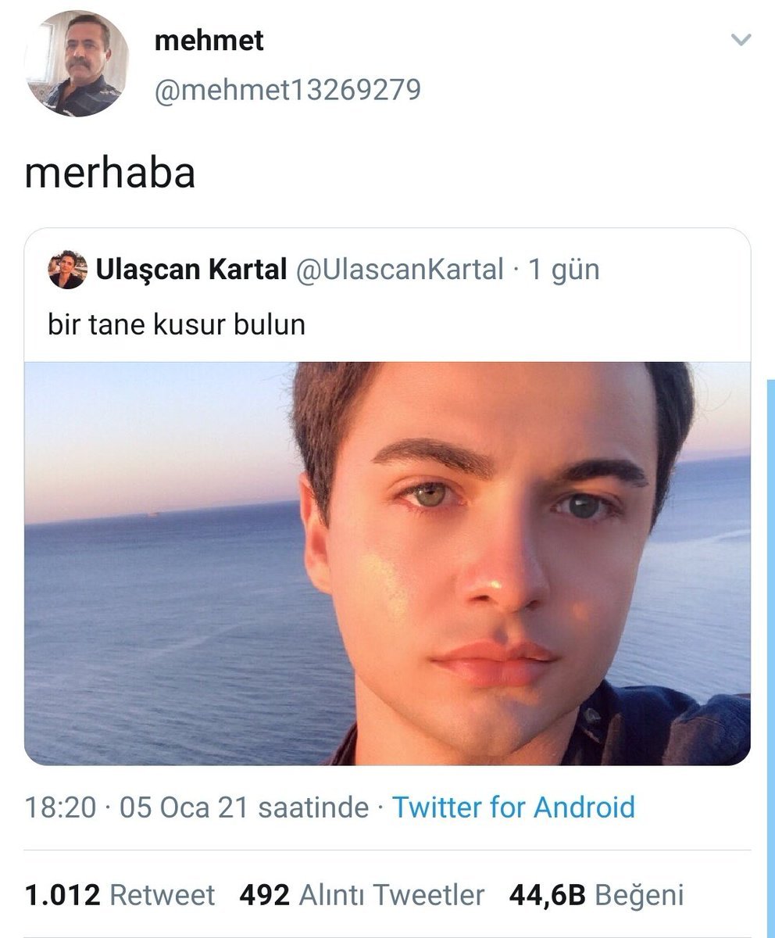Screen dimensions: 775x938
Task: Show the 492 Alıntı Tweetler list
Action: (x=362, y=895)
